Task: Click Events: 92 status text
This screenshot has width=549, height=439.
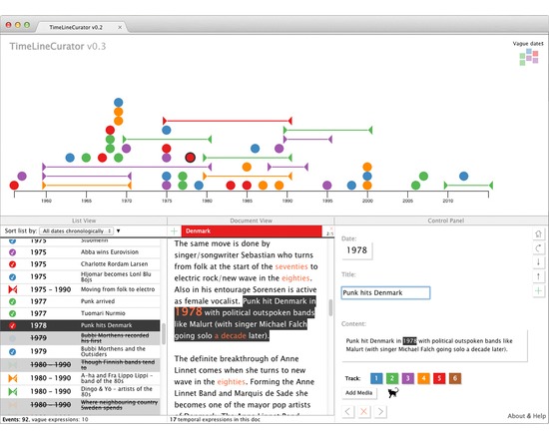Action: (x=16, y=419)
